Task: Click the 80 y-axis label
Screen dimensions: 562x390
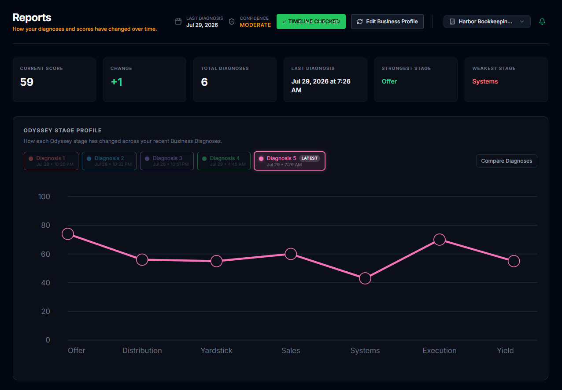Action: click(x=46, y=225)
